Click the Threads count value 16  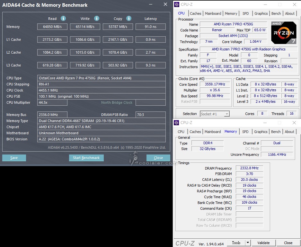292,114
